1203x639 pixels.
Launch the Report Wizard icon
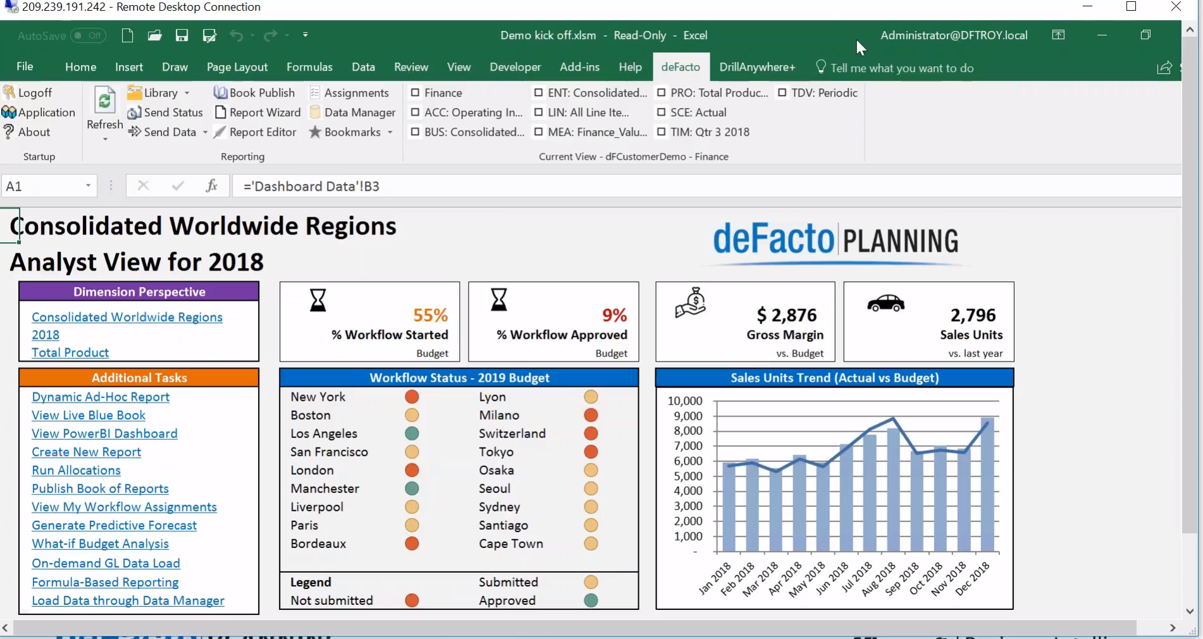tap(220, 112)
